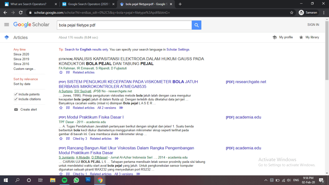329x185 pixels.
Task: Open the Custom range date filter
Action: 24,69
